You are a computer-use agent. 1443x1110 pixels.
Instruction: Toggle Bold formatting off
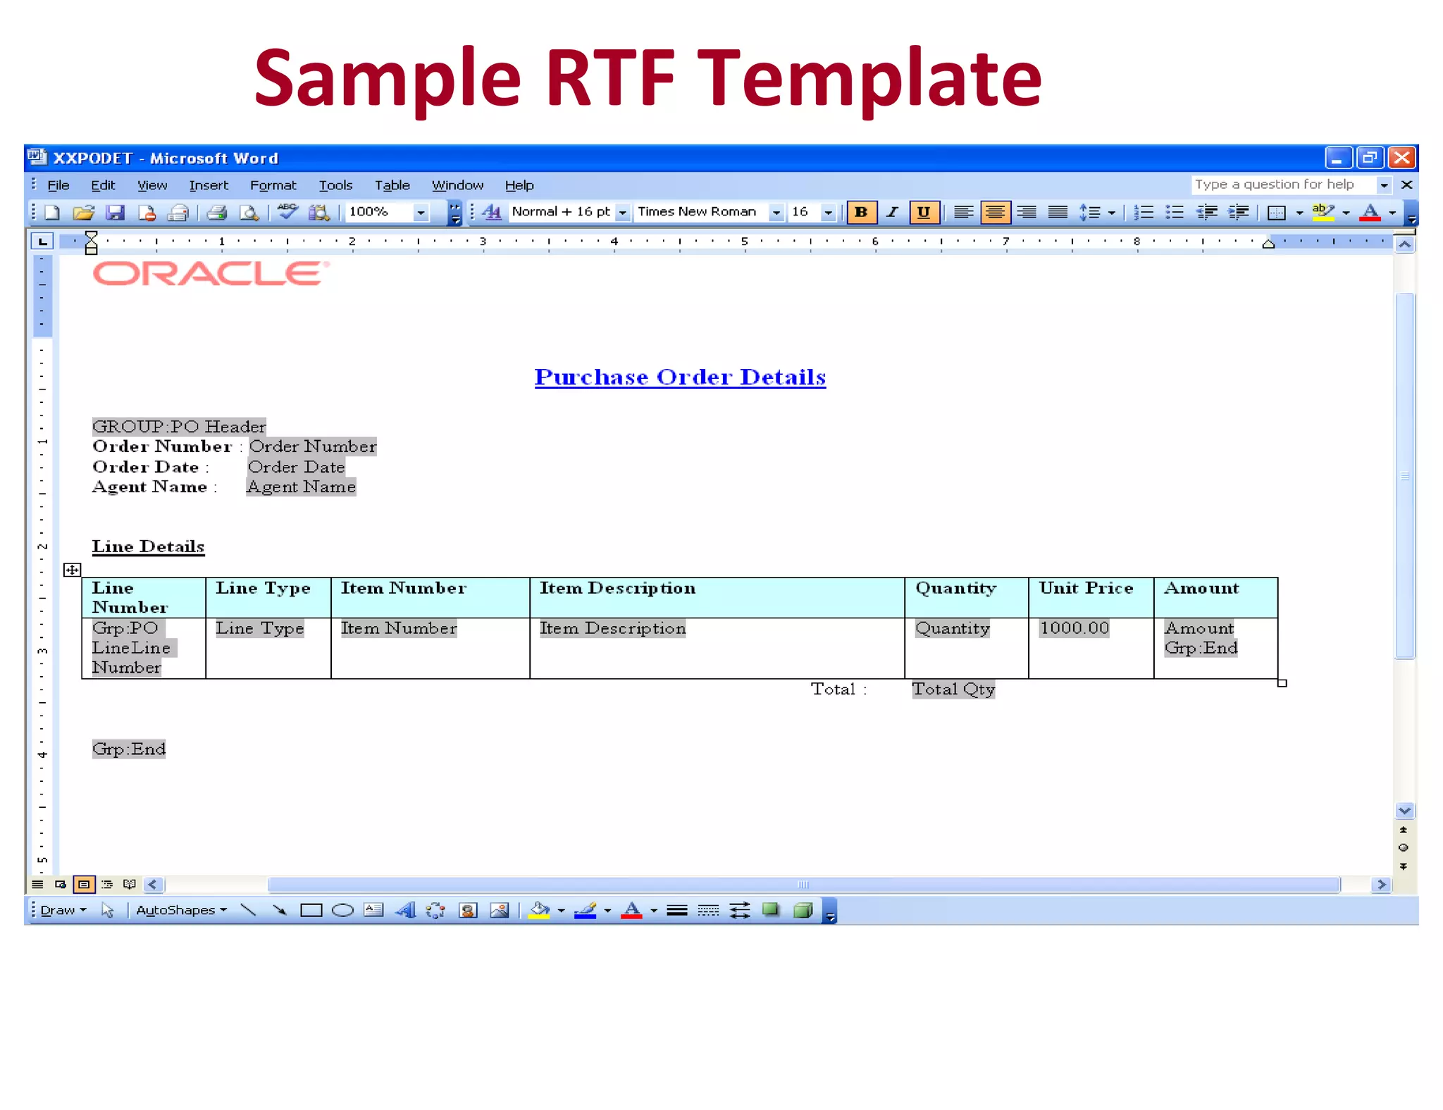pyautogui.click(x=861, y=212)
